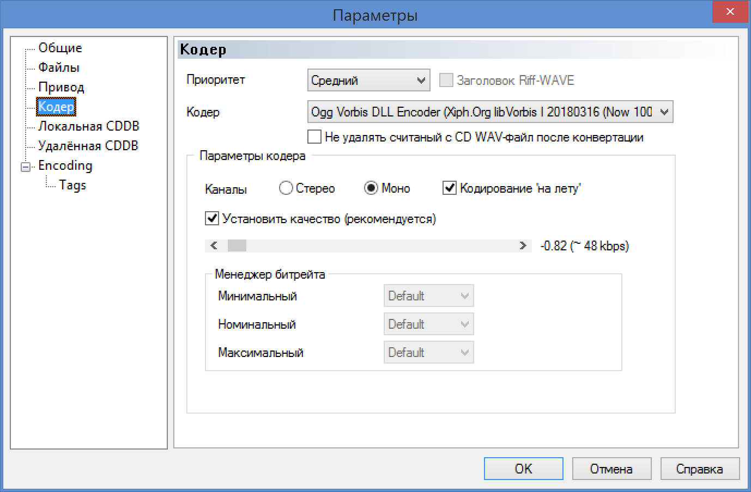The height and width of the screenshot is (492, 751).
Task: Open the Кодер encoder selection dropdown
Action: pos(490,112)
